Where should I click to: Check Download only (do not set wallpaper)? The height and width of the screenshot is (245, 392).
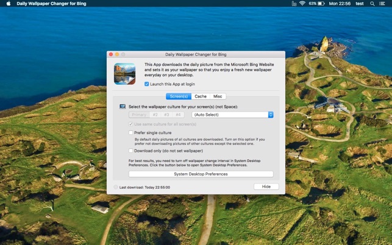[x=130, y=151]
